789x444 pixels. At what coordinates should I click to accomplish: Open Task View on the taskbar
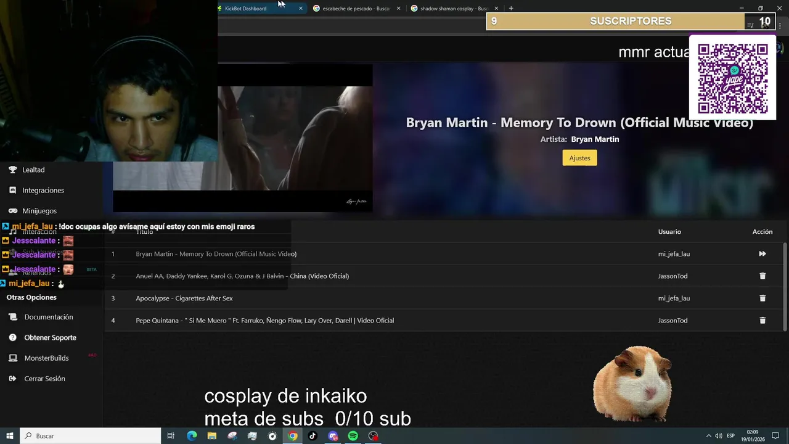[171, 436]
